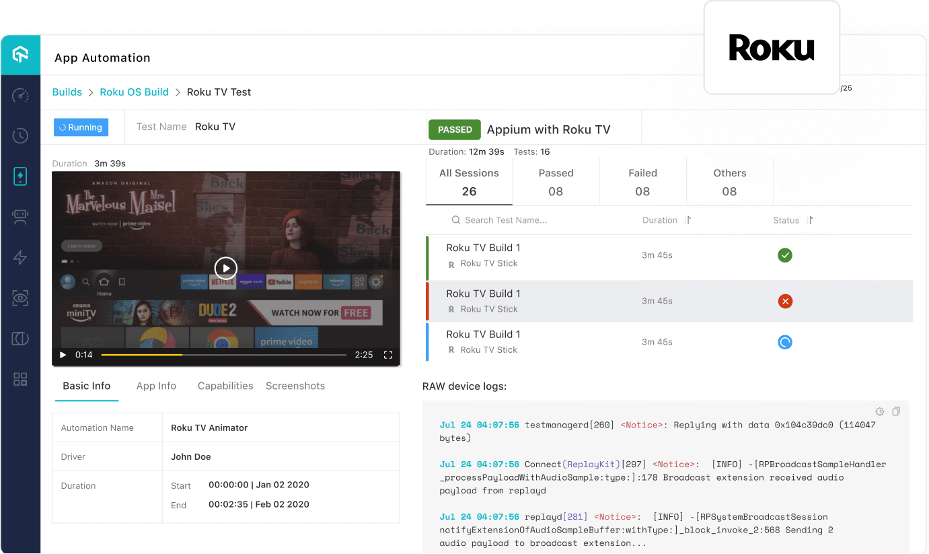Screen dimensions: 929x554
Task: Click the Learn more button in the video
Action: pos(81,246)
